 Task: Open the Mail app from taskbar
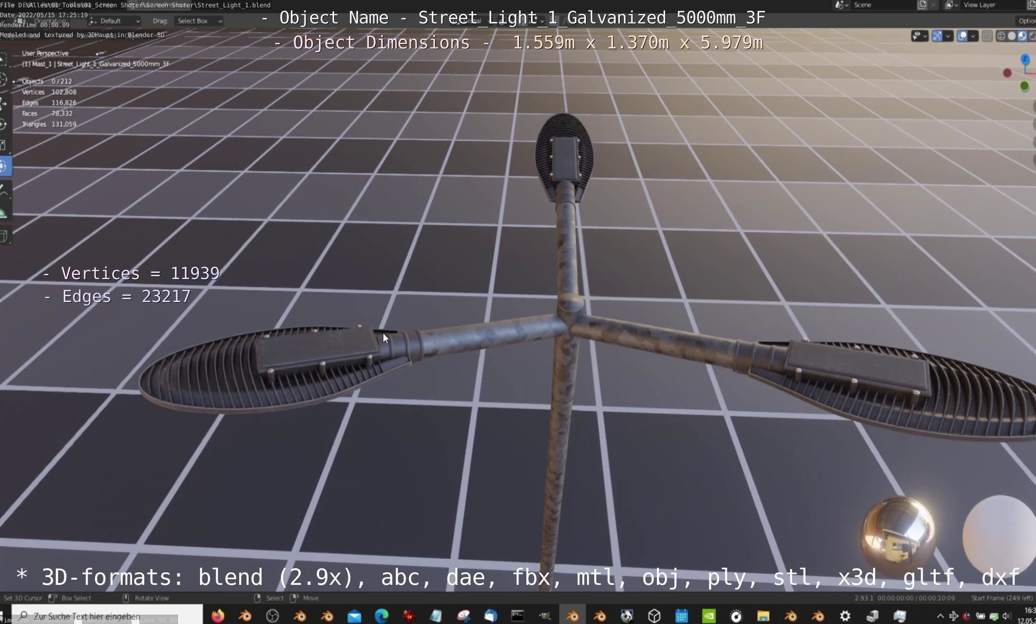click(x=355, y=616)
